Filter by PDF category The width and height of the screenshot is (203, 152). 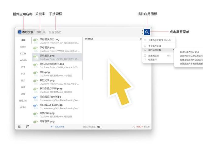pos(23,74)
